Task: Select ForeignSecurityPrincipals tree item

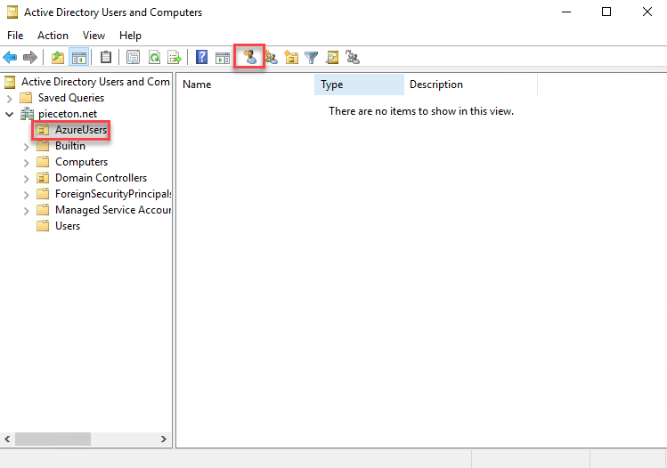Action: (113, 194)
